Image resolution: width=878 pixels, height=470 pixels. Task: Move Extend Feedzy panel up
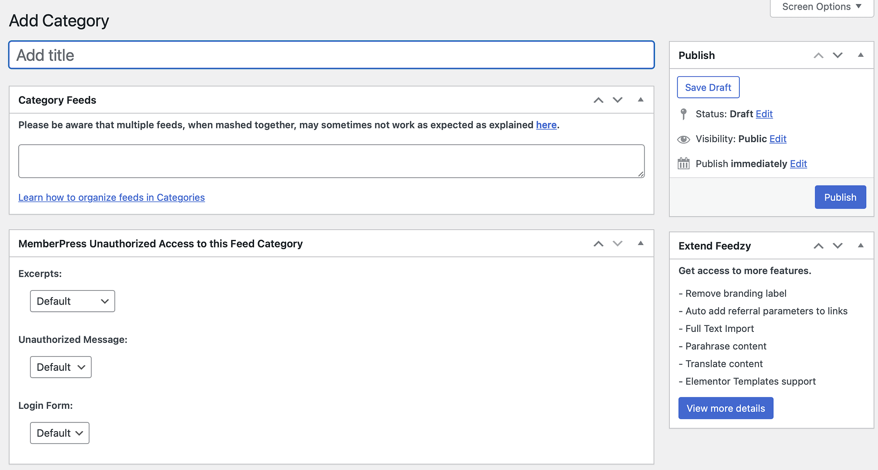coord(818,246)
